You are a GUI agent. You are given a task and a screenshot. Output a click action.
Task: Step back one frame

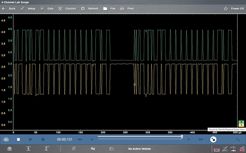tap(92, 140)
